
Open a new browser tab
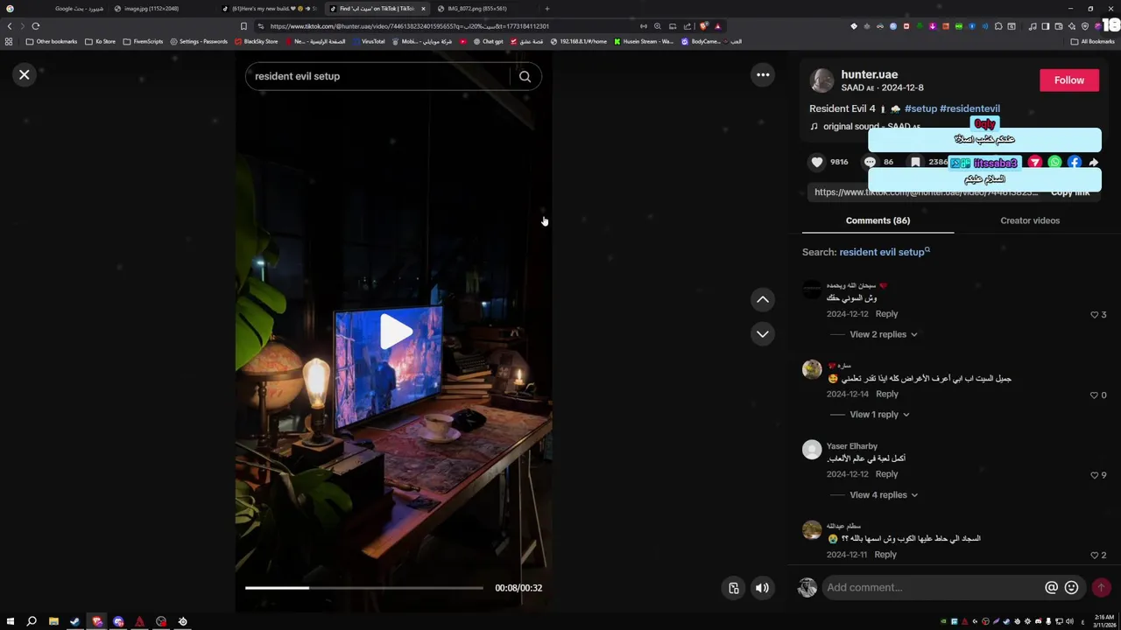click(x=547, y=9)
